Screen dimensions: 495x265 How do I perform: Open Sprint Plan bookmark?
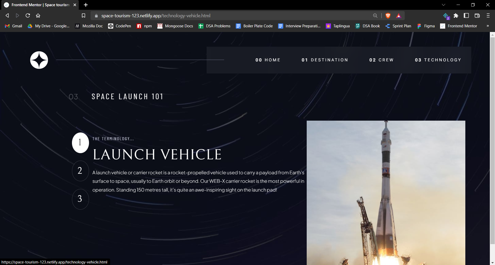[x=398, y=26]
